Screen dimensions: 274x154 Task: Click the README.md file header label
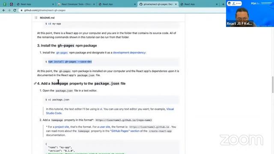(47, 18)
